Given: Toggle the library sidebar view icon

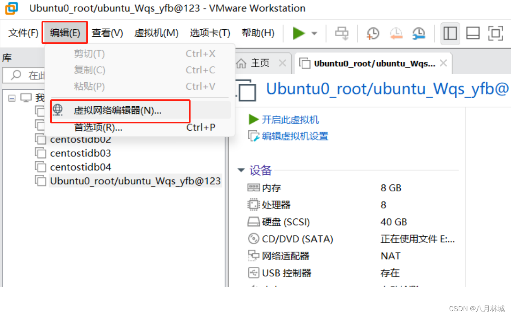Looking at the screenshot, I should 450,33.
